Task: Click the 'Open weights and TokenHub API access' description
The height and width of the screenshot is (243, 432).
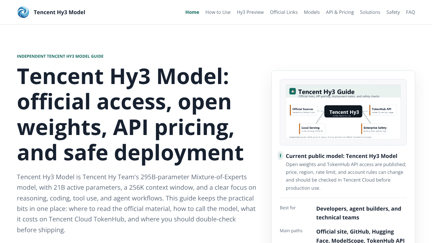Action: click(346, 176)
